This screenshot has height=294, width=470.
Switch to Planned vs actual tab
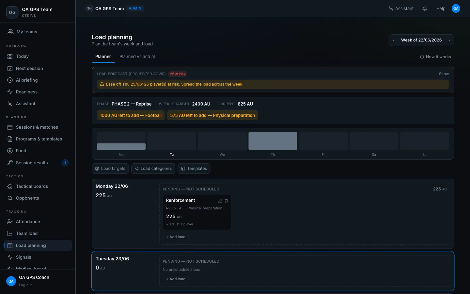[x=137, y=57]
